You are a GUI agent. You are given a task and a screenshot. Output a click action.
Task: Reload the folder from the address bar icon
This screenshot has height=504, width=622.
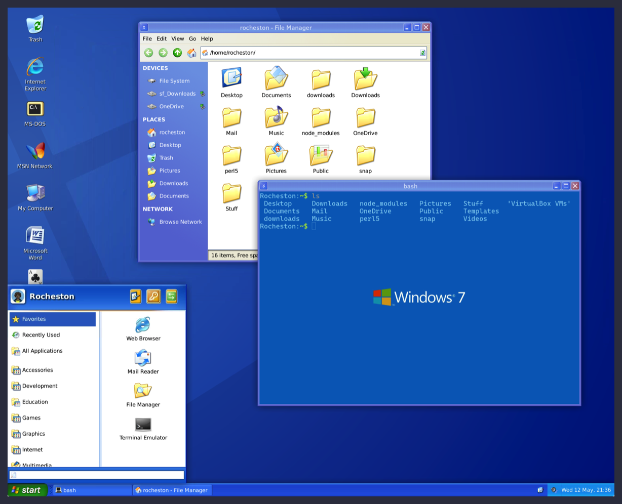[422, 53]
